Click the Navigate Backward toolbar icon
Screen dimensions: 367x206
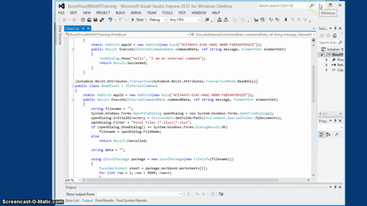pyautogui.click(x=64, y=20)
